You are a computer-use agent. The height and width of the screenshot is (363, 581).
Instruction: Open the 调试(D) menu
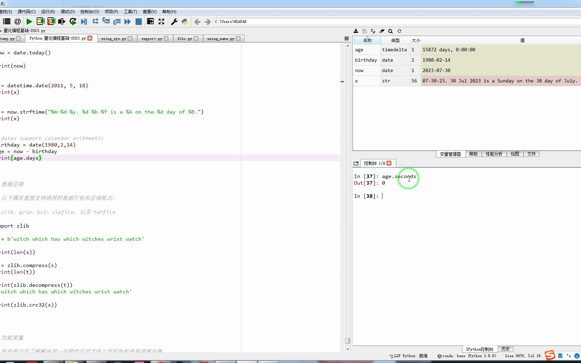pyautogui.click(x=68, y=12)
